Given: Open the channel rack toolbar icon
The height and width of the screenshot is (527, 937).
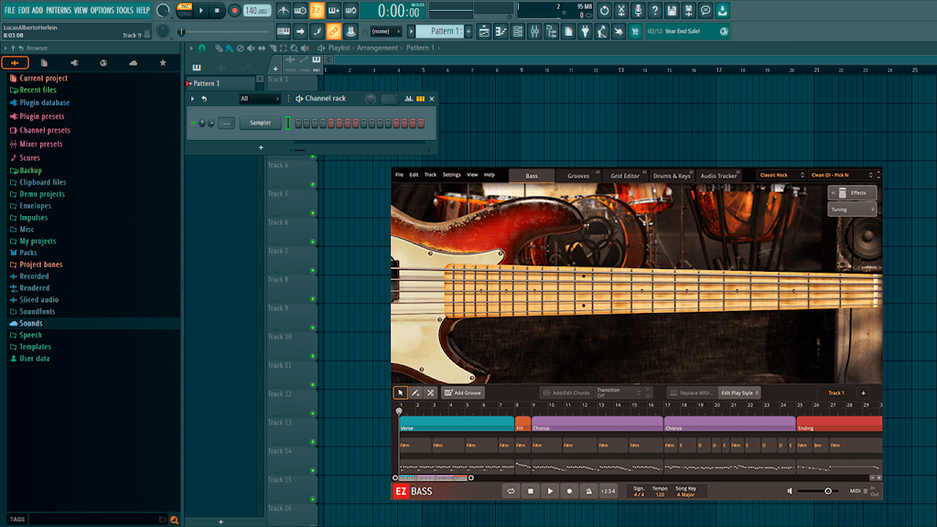Looking at the screenshot, I should [518, 31].
